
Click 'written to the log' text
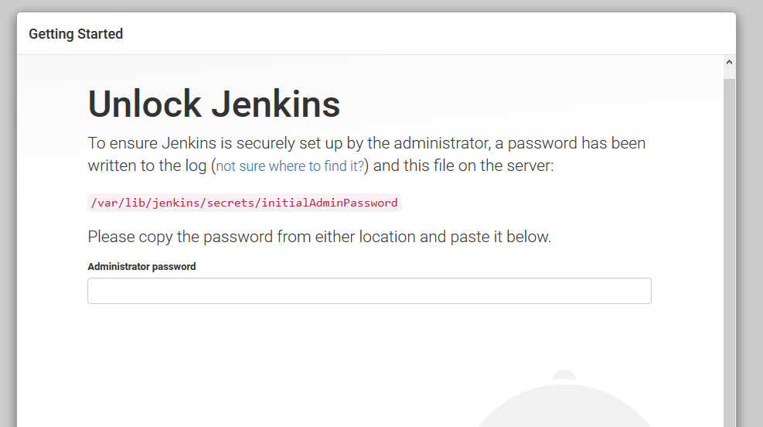[x=147, y=166]
